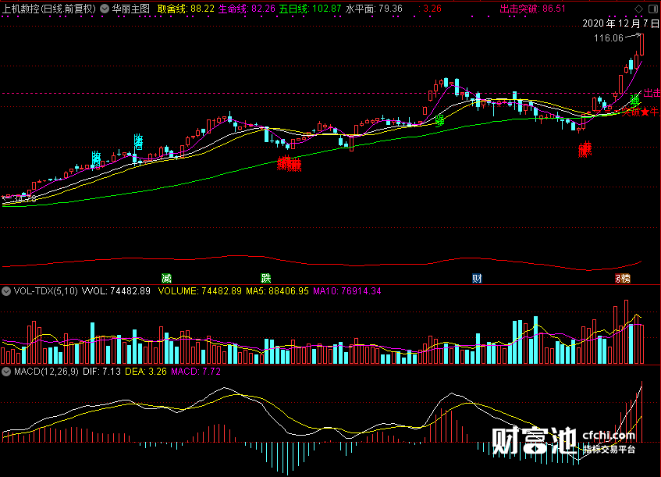Click the DIF: 7.13 value
The image size is (661, 477).
click(x=101, y=372)
